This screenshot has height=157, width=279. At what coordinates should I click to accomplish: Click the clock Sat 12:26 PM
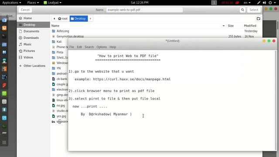coord(139,3)
